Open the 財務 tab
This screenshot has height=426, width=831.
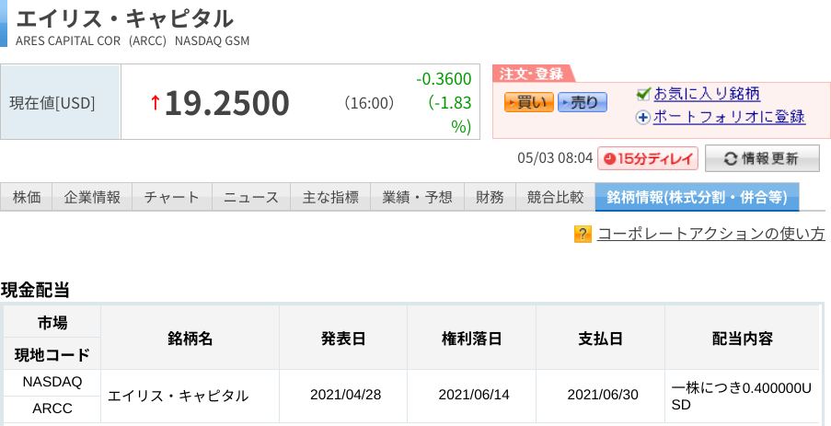pyautogui.click(x=491, y=197)
